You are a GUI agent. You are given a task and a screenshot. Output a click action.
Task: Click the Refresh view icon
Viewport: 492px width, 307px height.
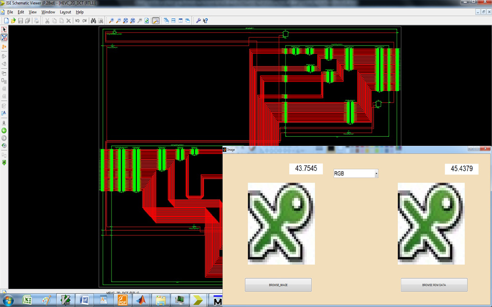coord(147,21)
